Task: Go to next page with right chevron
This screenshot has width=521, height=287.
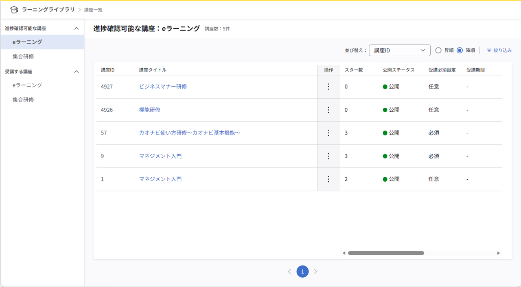Action: pyautogui.click(x=315, y=272)
